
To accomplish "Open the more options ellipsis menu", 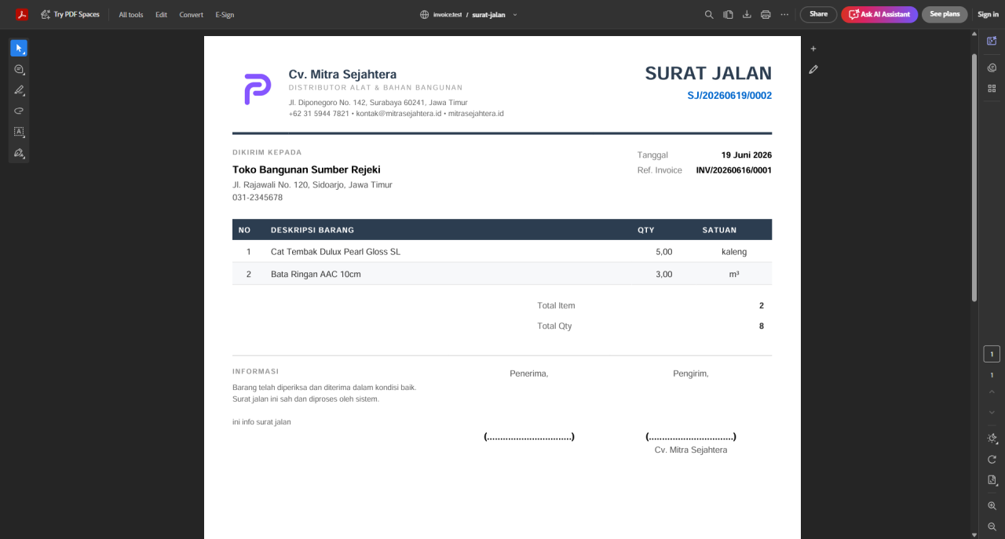I will pos(784,14).
